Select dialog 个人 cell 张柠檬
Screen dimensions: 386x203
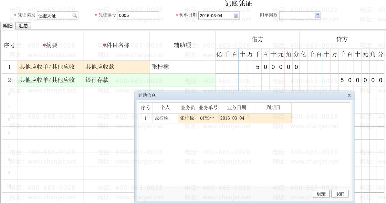(165, 118)
